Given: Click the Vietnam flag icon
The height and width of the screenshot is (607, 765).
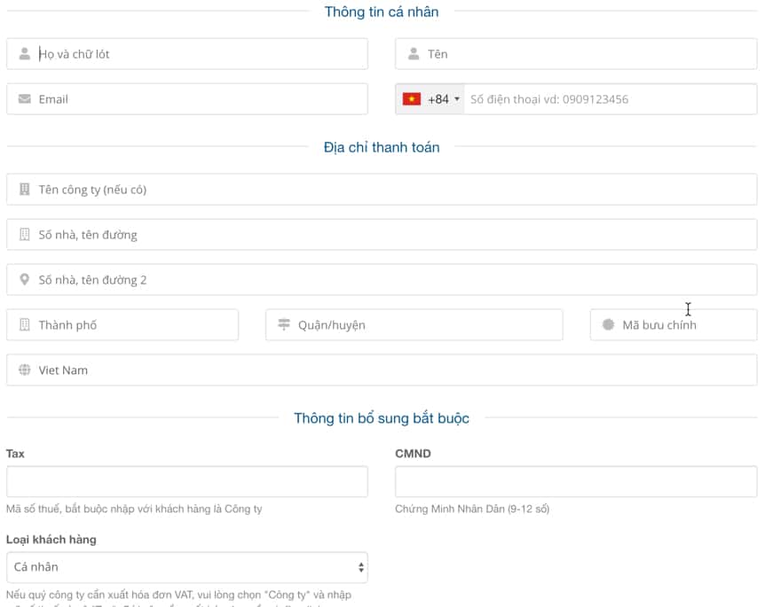Looking at the screenshot, I should [412, 99].
